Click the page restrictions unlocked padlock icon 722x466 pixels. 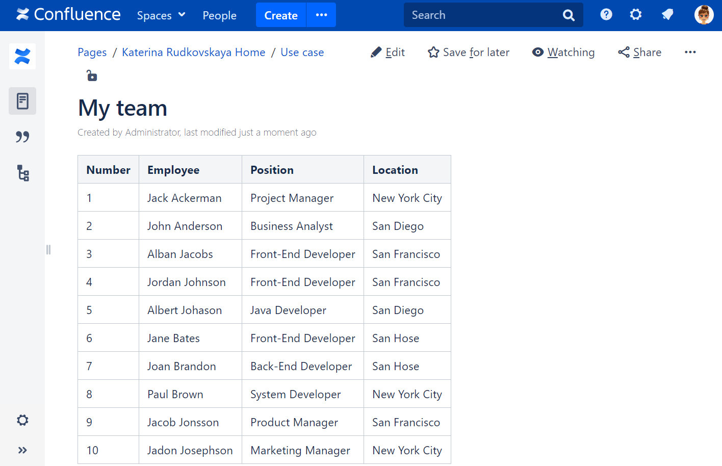(91, 76)
